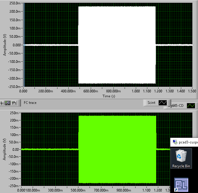Select the crosshair cursor tool in graph palette
This screenshot has height=193, width=198.
click(2, 103)
